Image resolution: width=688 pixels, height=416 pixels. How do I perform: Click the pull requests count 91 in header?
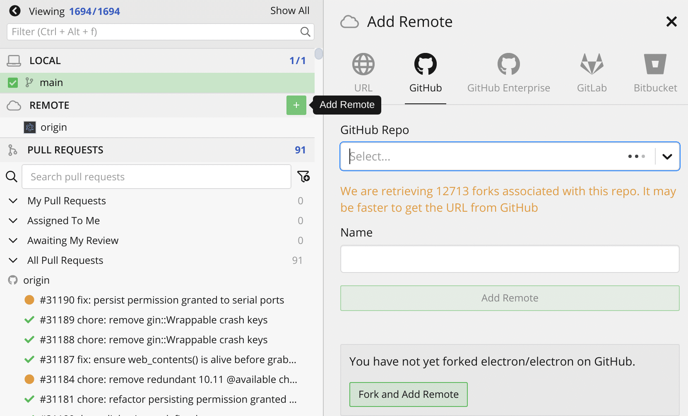click(300, 150)
